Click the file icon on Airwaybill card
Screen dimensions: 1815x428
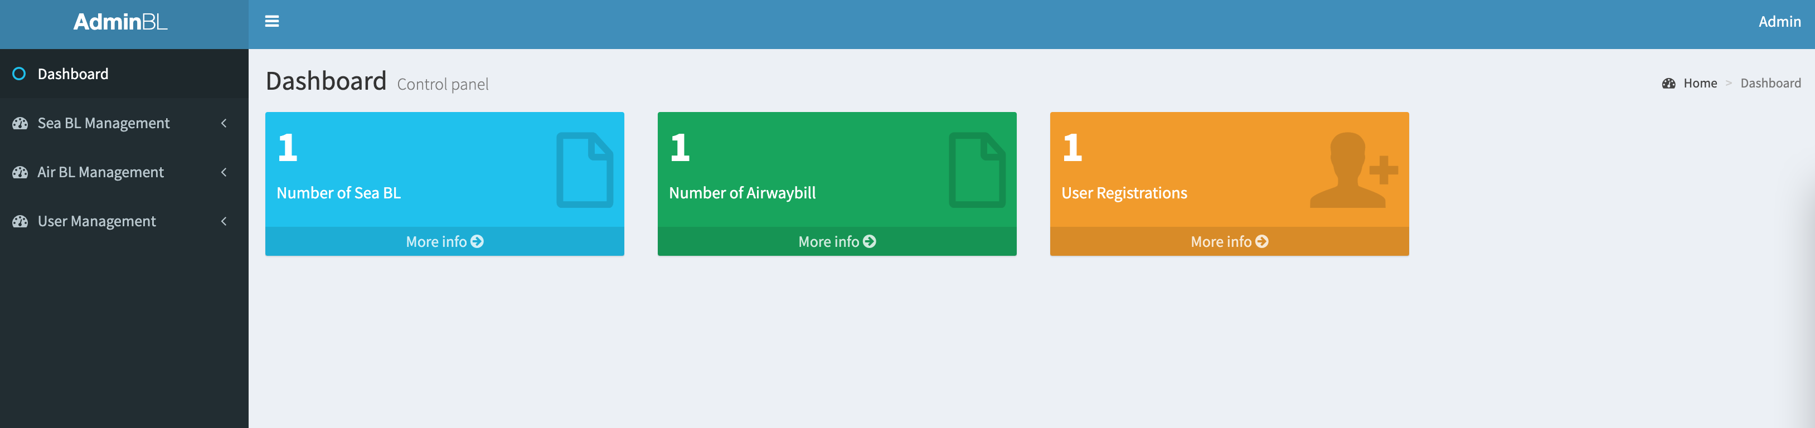[x=977, y=169]
